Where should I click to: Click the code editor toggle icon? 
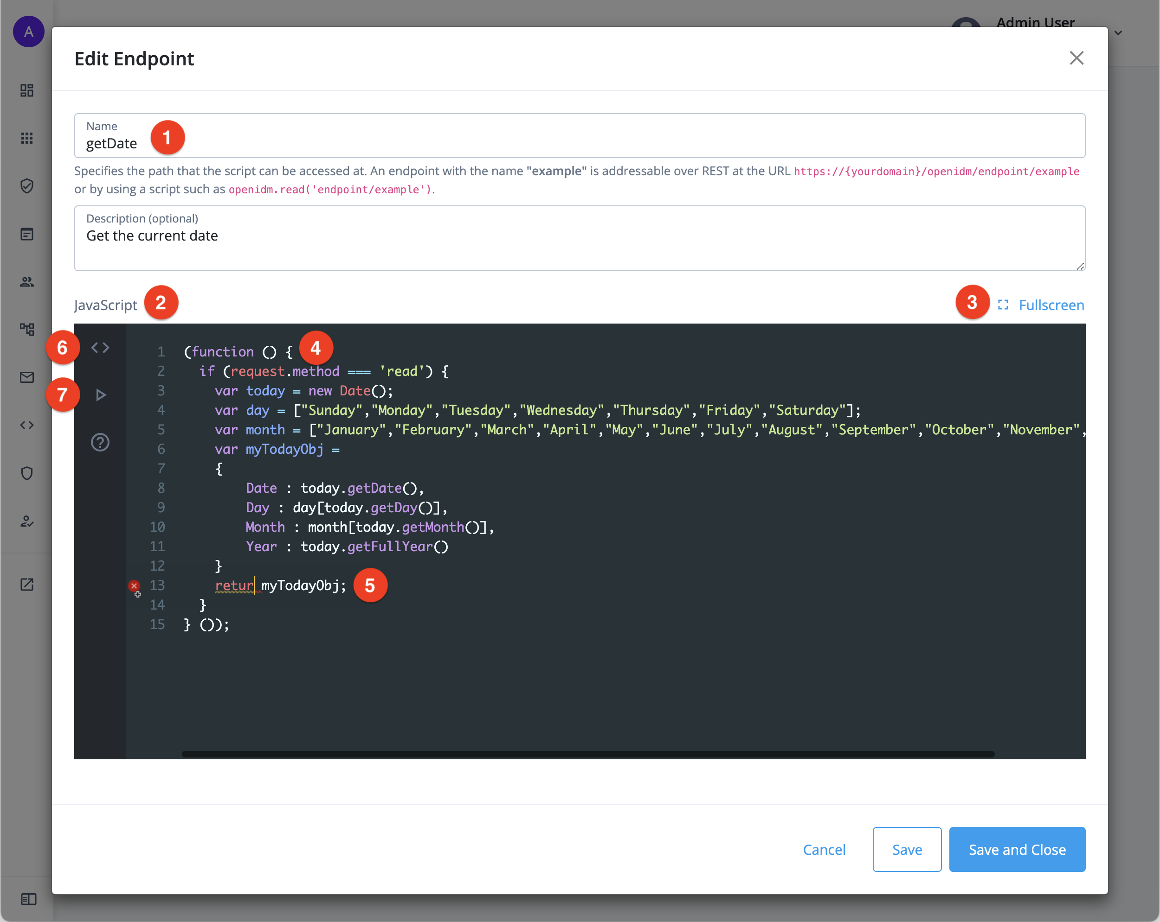click(101, 348)
